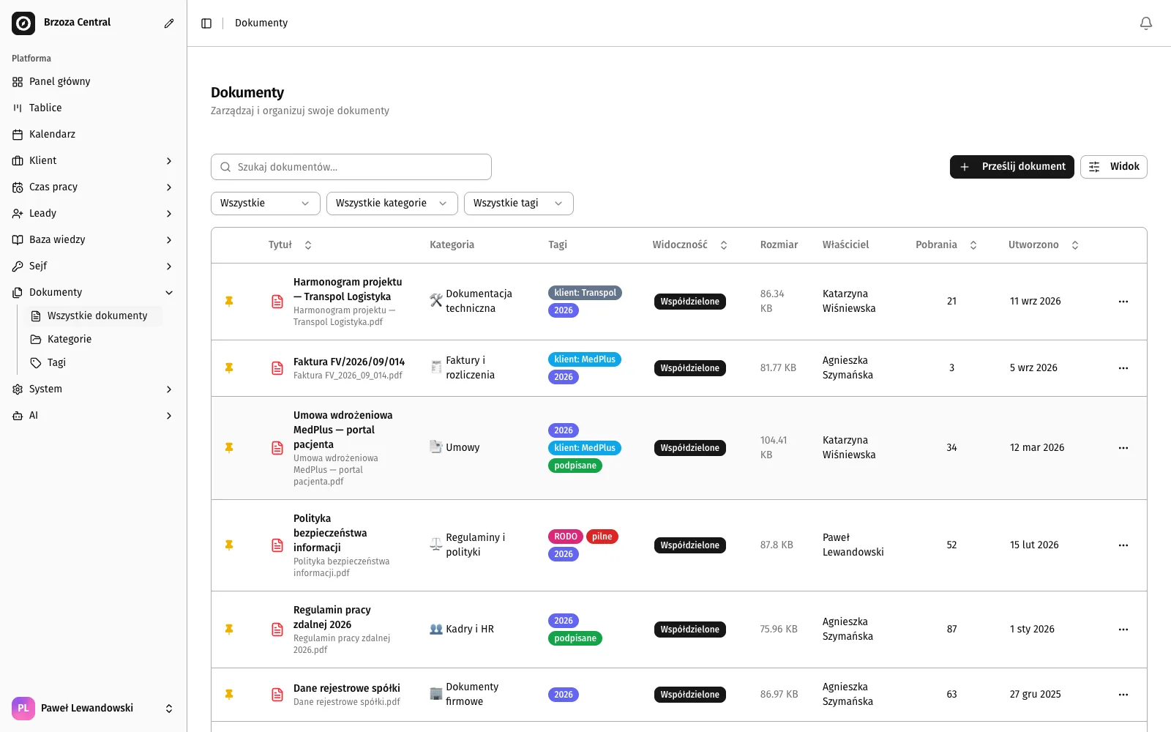Viewport: 1171px width, 732px height.
Task: Sort by Pobrania column
Action: coord(946,245)
